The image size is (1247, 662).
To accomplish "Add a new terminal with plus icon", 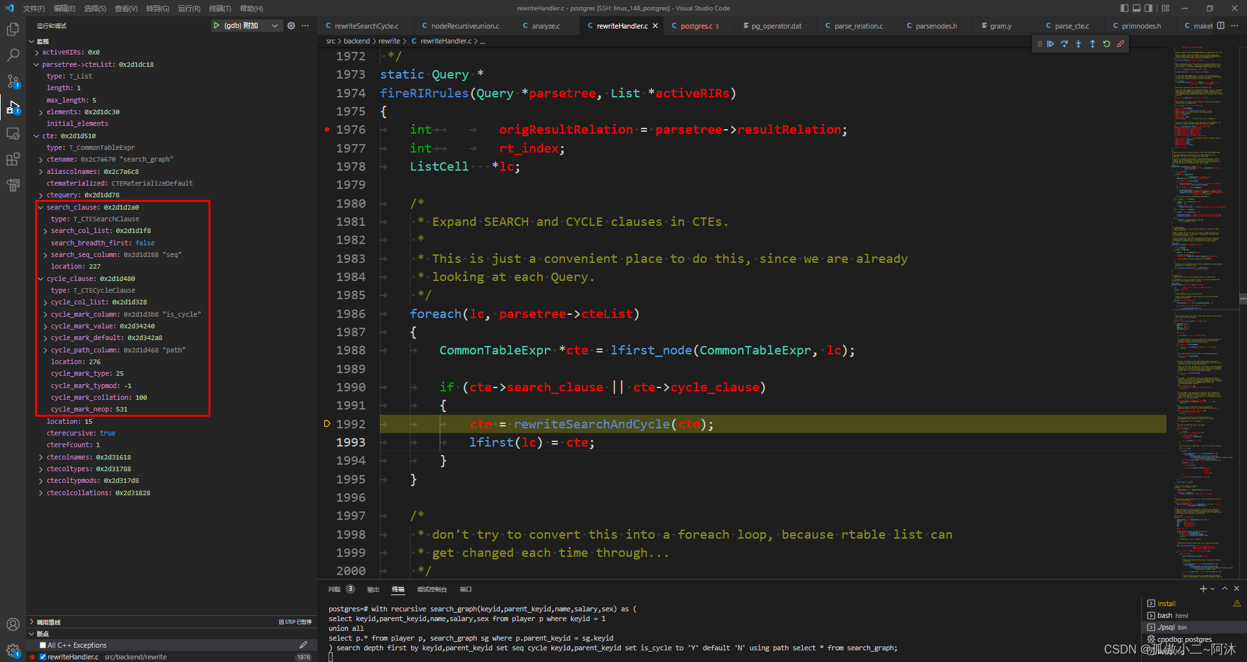I will (x=1203, y=589).
